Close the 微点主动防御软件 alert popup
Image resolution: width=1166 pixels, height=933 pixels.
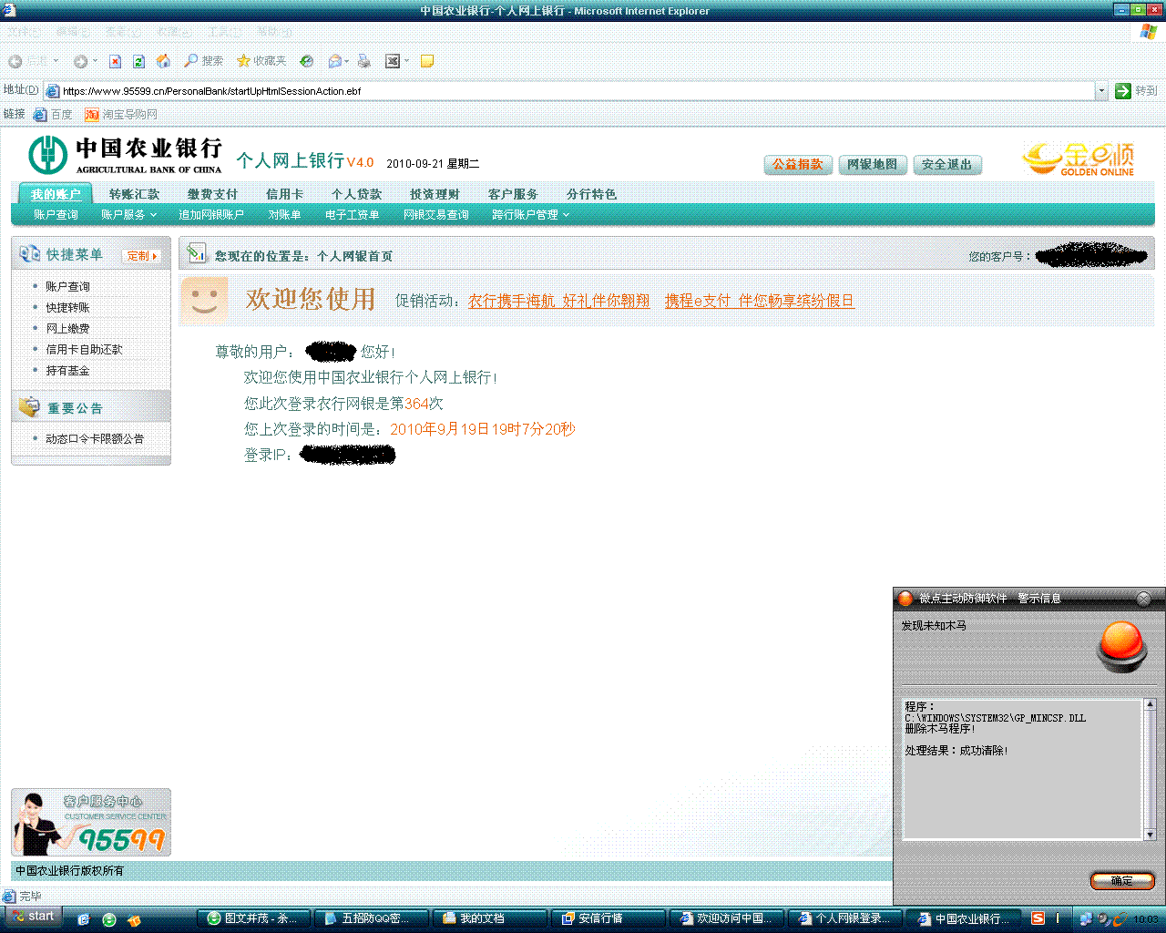(1144, 599)
